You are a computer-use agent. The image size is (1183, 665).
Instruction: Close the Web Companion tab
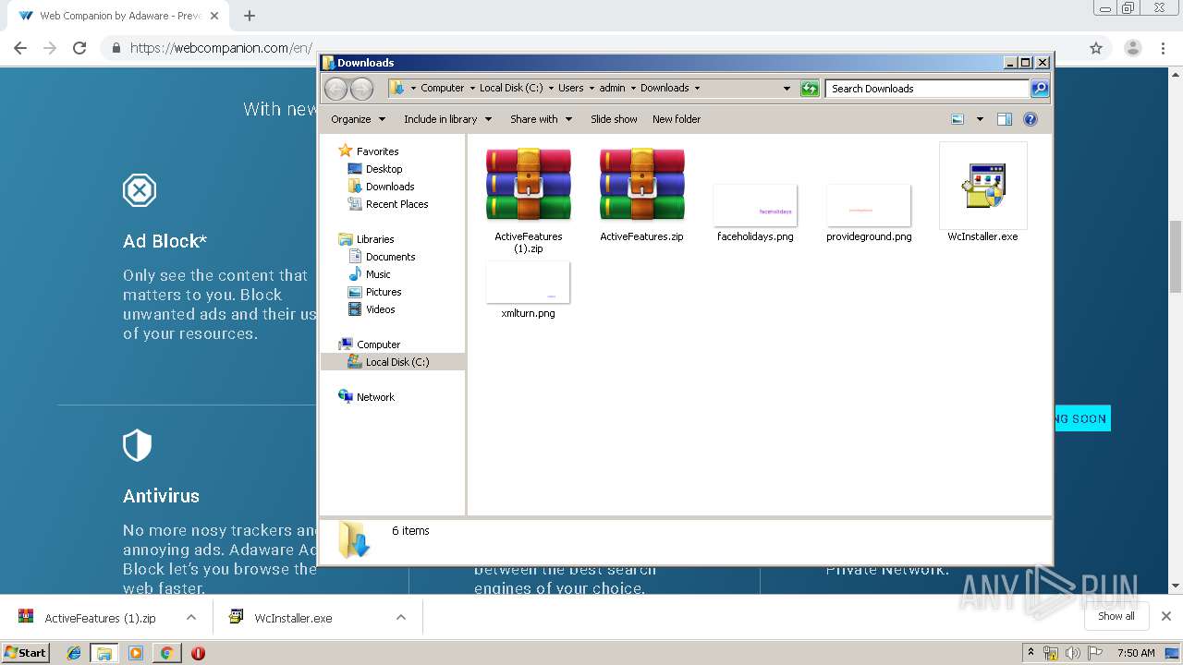214,16
